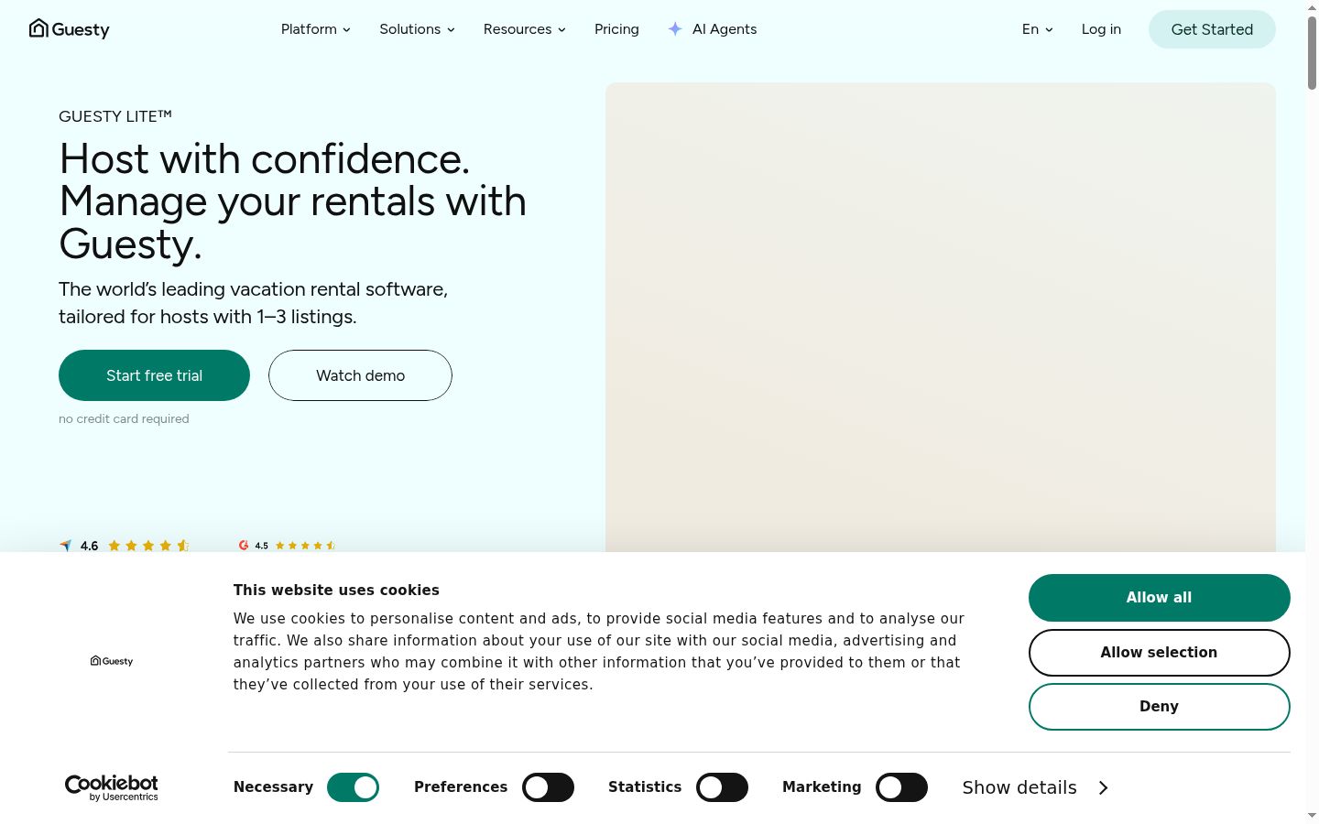This screenshot has width=1319, height=824.
Task: Go to the Pricing page
Action: pos(616,29)
